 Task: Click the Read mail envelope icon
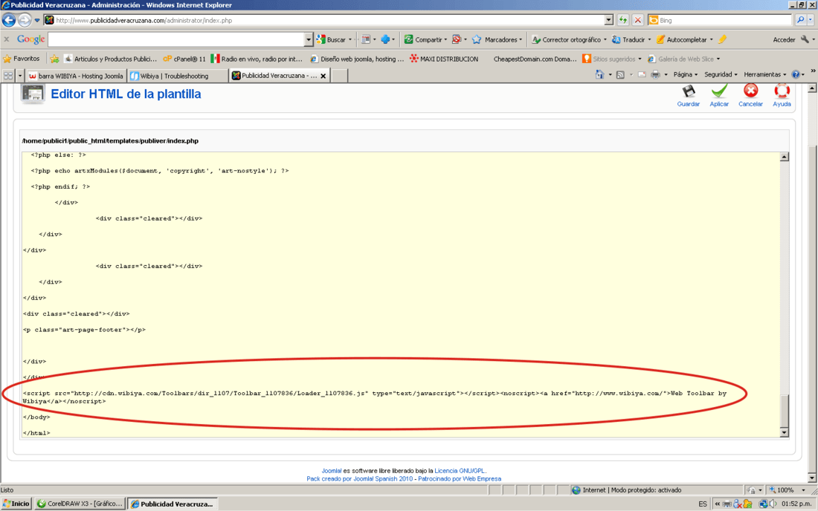point(642,74)
